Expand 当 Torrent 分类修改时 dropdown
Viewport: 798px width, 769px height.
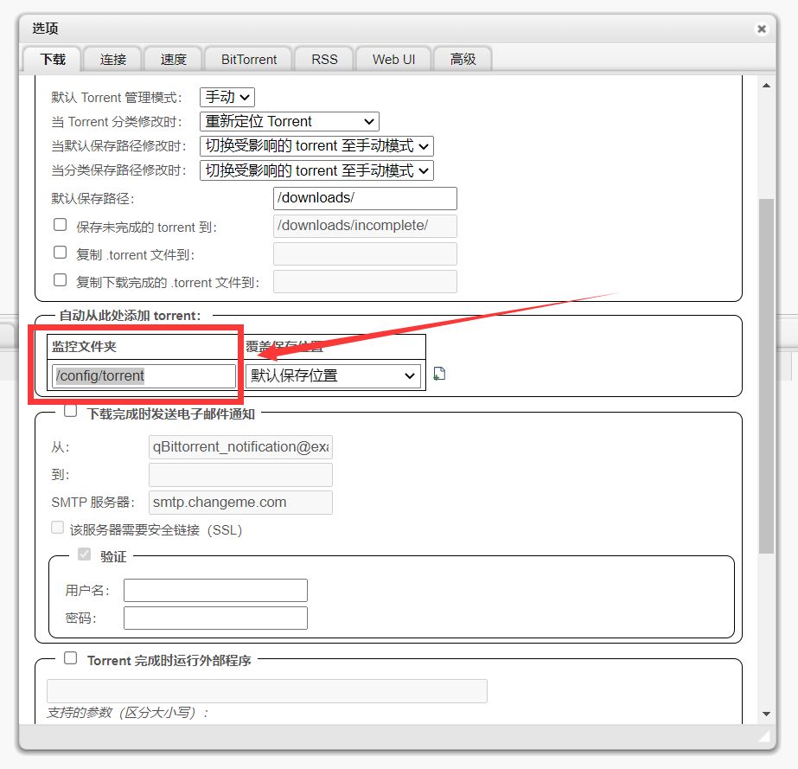click(289, 121)
